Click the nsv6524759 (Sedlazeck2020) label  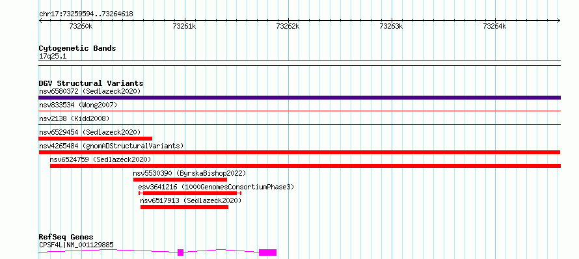[100, 159]
